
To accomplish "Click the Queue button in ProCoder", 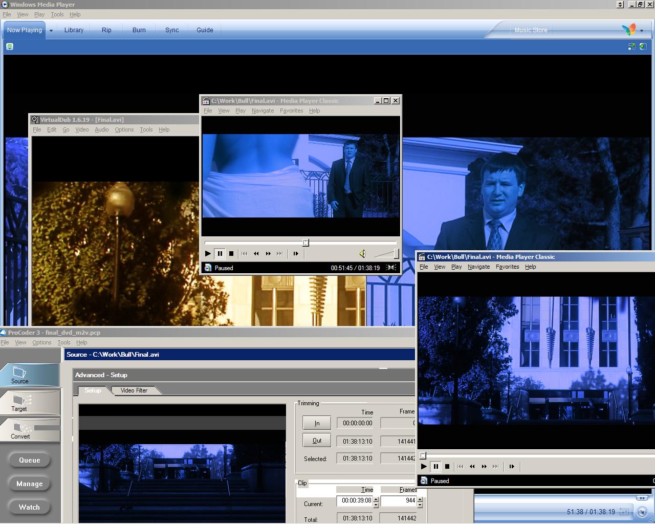I will [30, 460].
